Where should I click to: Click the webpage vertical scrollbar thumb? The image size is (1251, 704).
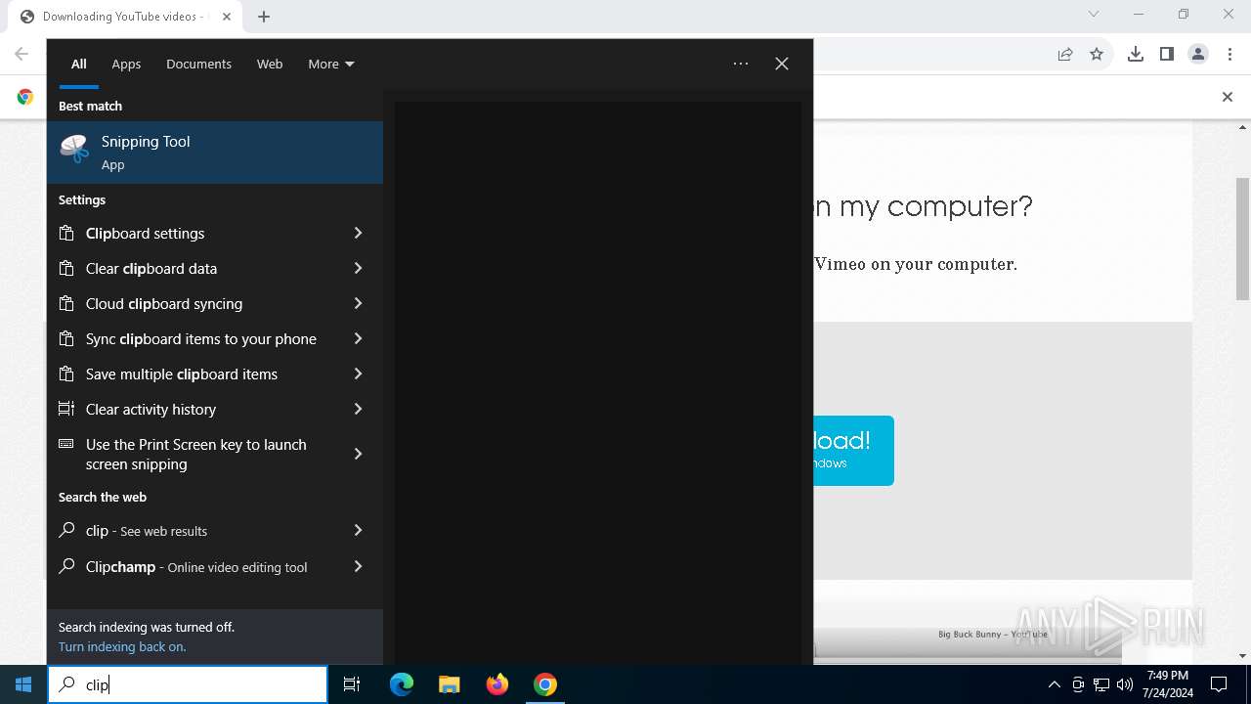click(1243, 239)
